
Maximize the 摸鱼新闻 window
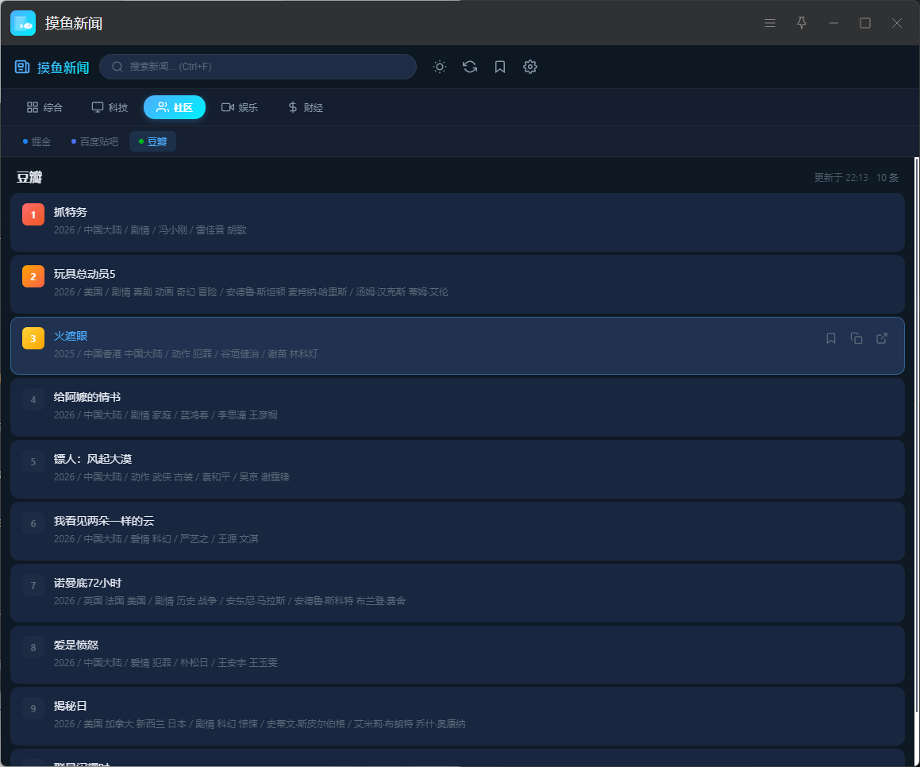(x=865, y=23)
